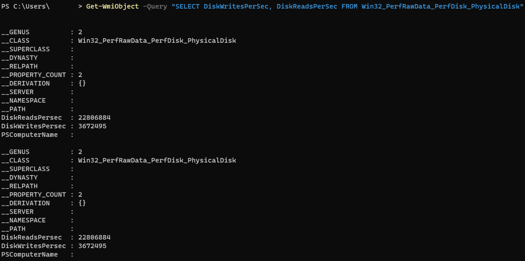Click first __PROPERTY_COUNT value 2
The image size is (525, 261).
click(80, 75)
